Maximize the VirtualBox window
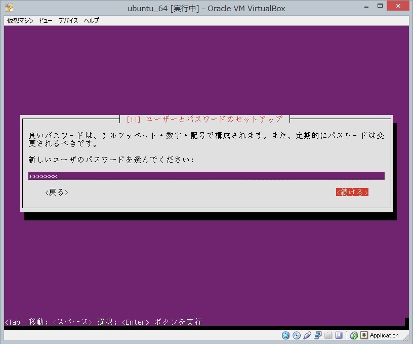The height and width of the screenshot is (344, 414). tap(380, 6)
